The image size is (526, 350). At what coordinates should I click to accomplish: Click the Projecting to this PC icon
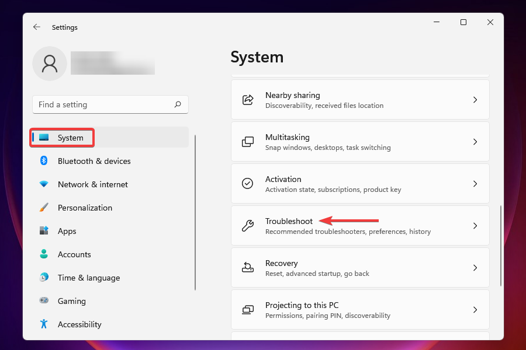pos(248,310)
